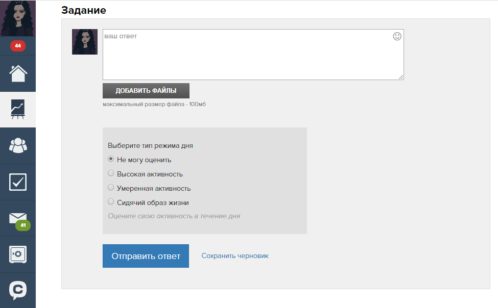Select 'Не могу оценить' radio option

111,159
